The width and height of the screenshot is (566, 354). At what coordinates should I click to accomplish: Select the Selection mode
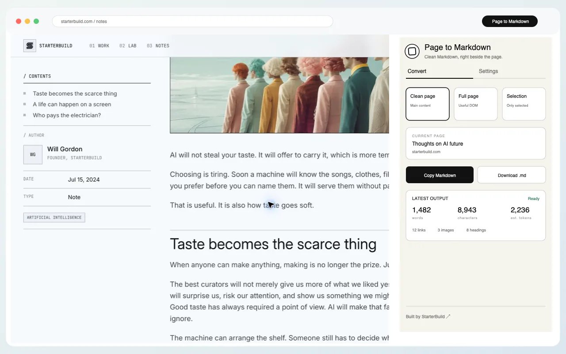tap(524, 104)
